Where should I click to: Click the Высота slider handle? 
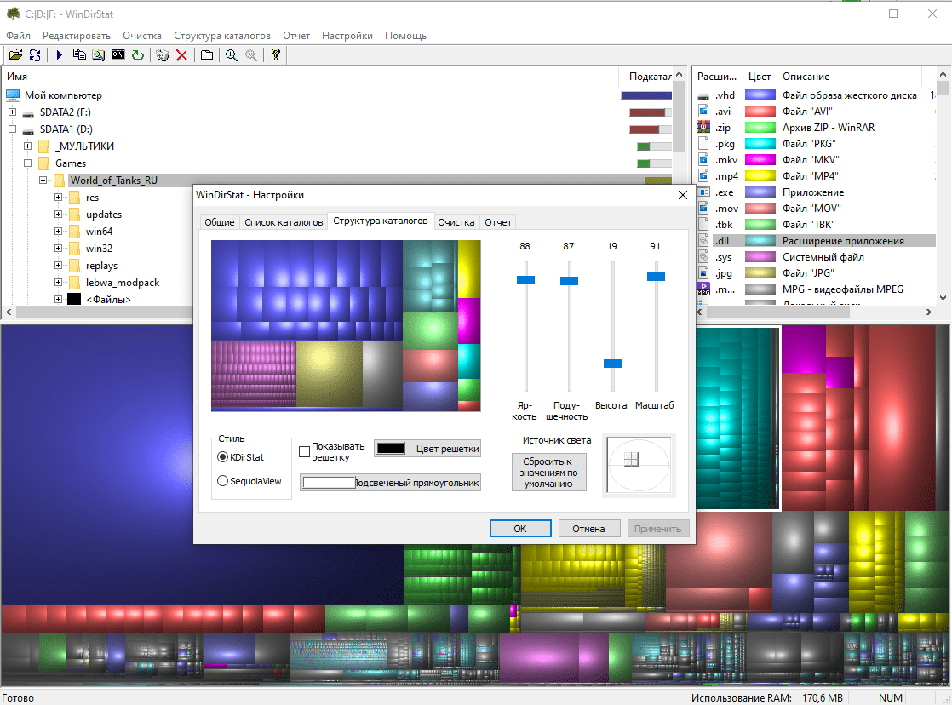tap(612, 364)
